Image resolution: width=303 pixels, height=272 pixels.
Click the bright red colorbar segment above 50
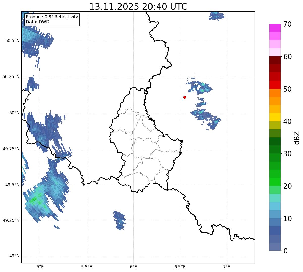coord(275,85)
